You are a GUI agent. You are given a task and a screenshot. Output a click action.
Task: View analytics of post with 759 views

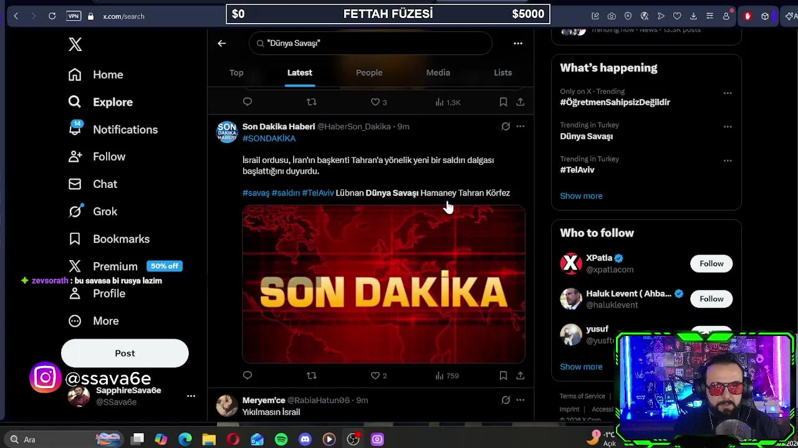pyautogui.click(x=447, y=375)
